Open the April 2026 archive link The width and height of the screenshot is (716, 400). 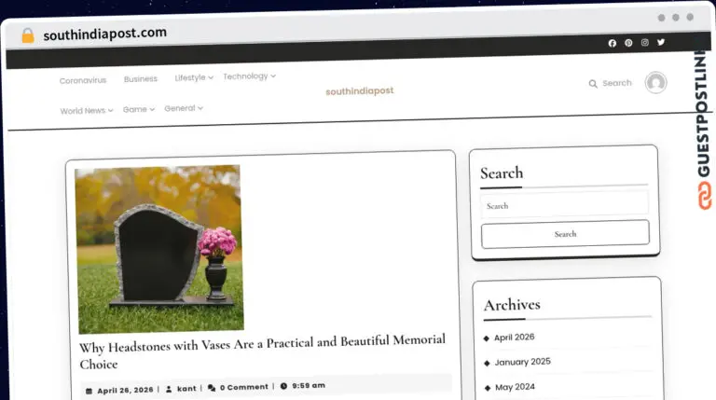click(x=515, y=337)
